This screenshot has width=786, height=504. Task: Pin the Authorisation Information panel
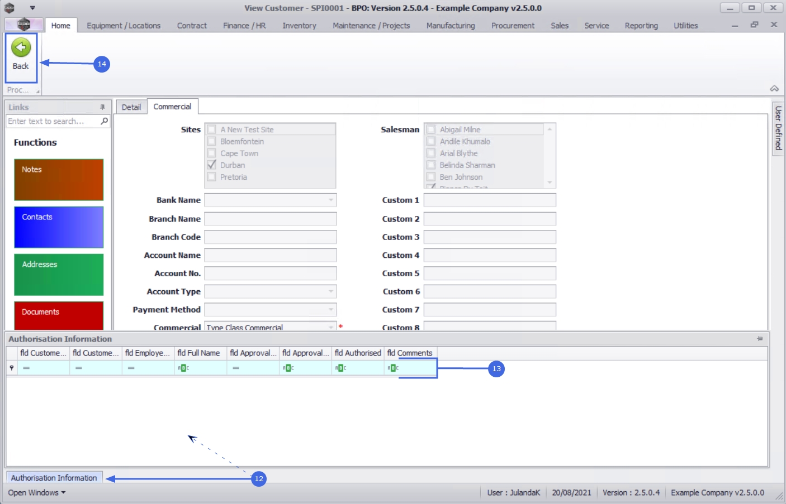click(760, 339)
